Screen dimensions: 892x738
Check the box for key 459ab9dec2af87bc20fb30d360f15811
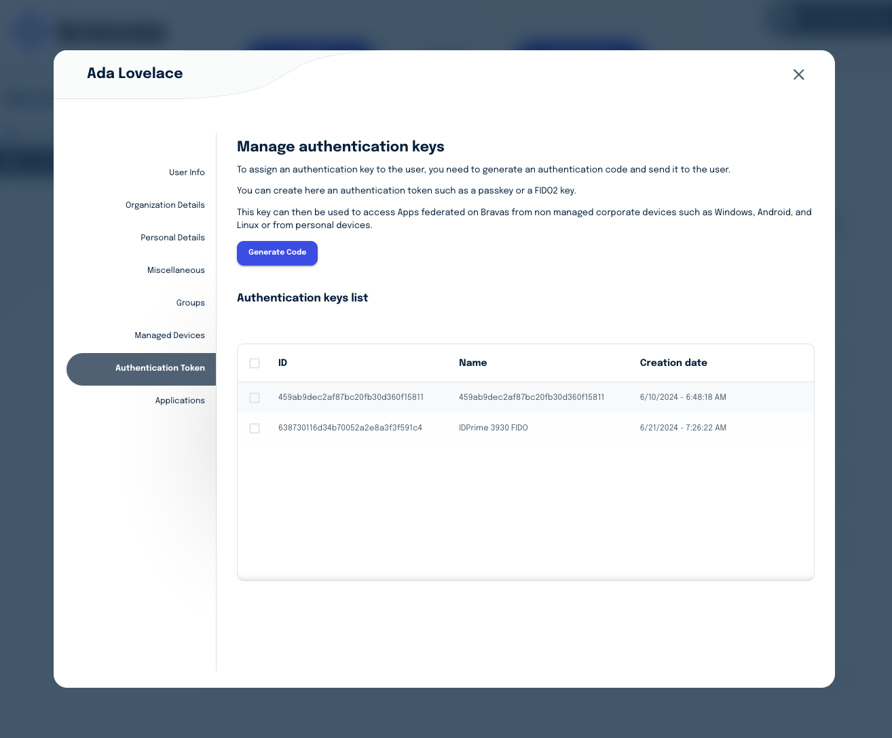[x=255, y=398]
